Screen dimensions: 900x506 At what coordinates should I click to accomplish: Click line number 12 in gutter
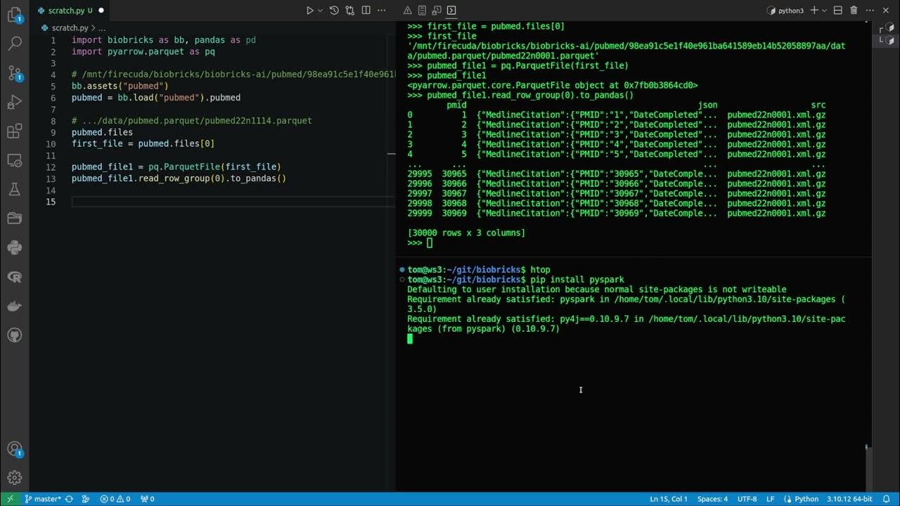[50, 167]
